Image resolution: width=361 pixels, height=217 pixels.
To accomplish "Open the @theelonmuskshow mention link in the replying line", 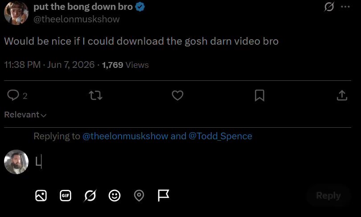I will pyautogui.click(x=125, y=136).
